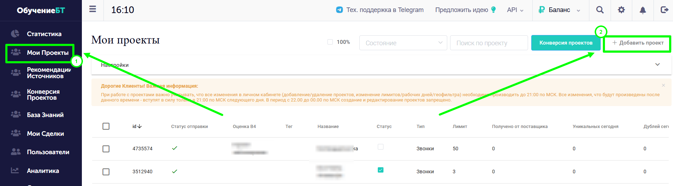The image size is (673, 186).
Task: Open search with magnifier icon
Action: click(600, 10)
